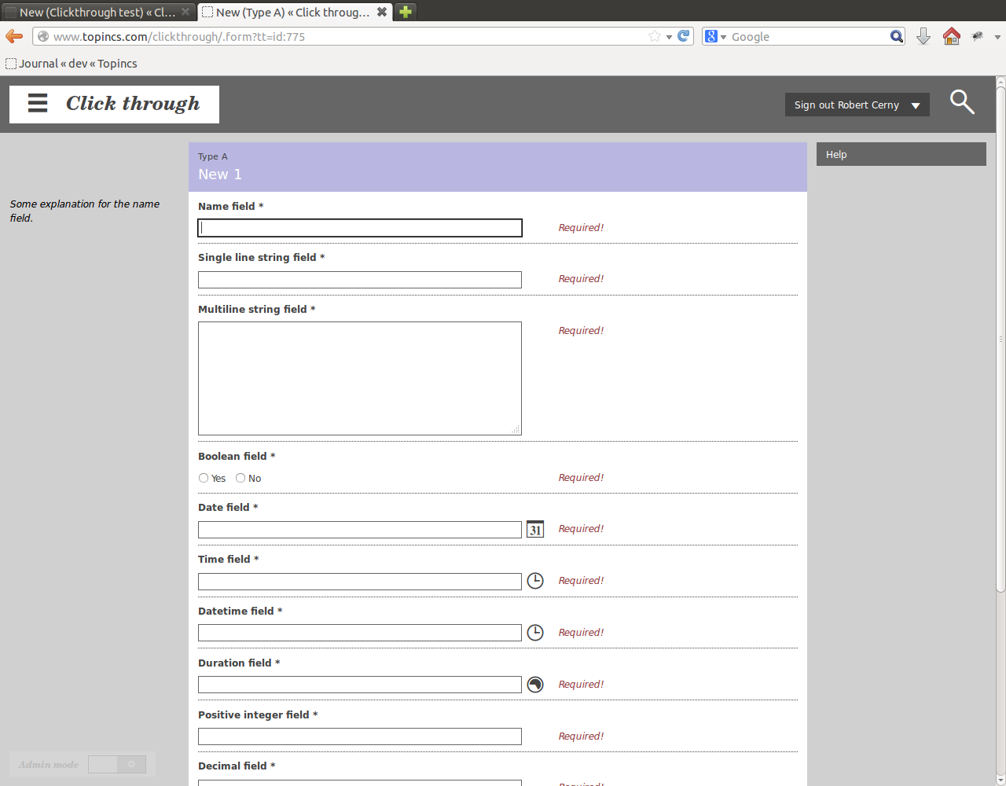Open the Datetime field clock picker
The width and height of the screenshot is (1006, 786).
click(535, 633)
